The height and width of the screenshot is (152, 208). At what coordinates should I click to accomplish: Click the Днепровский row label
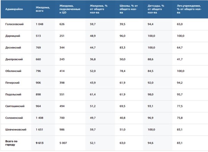click(14, 59)
